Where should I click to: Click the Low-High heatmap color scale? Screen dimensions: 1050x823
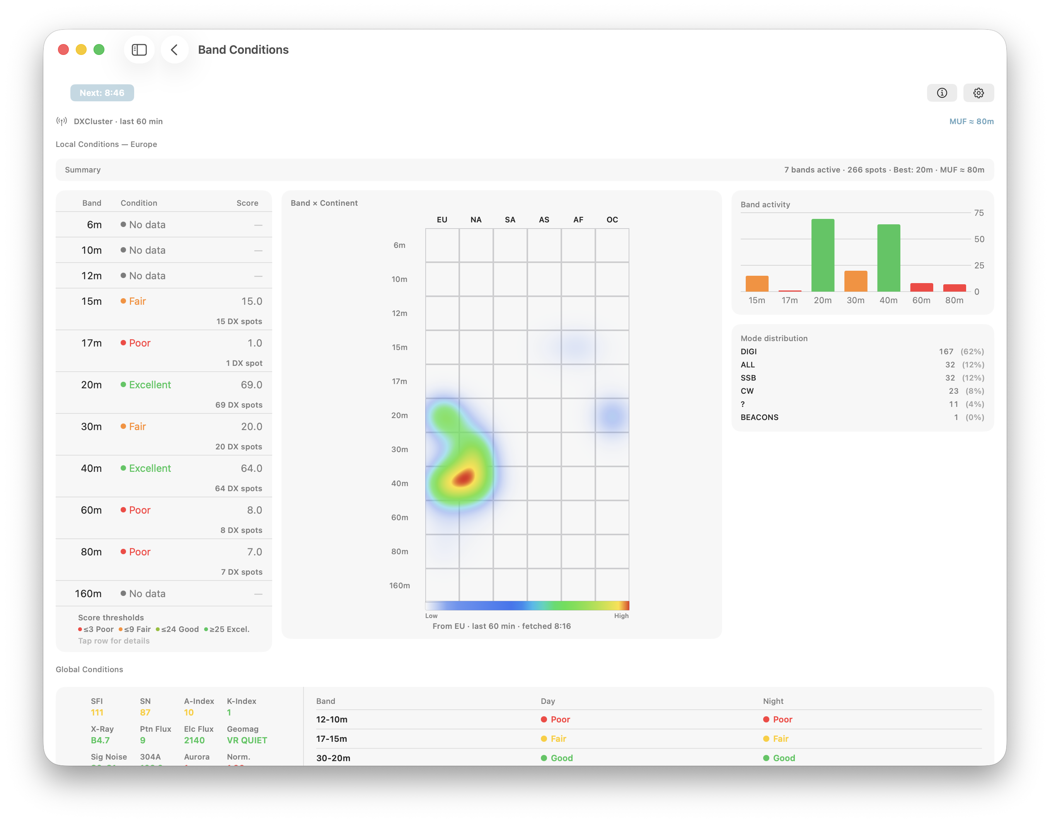coord(527,606)
